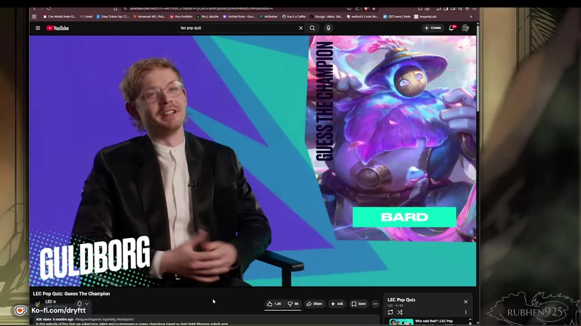This screenshot has height=326, width=581.
Task: Open the ArtStation bookmark
Action: pos(268,17)
